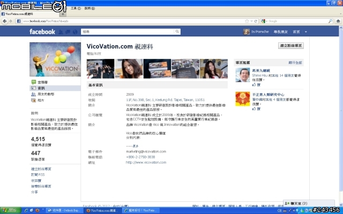Click the Google search input field
Image resolution: width=343 pixels, height=214 pixels.
pos(298,21)
